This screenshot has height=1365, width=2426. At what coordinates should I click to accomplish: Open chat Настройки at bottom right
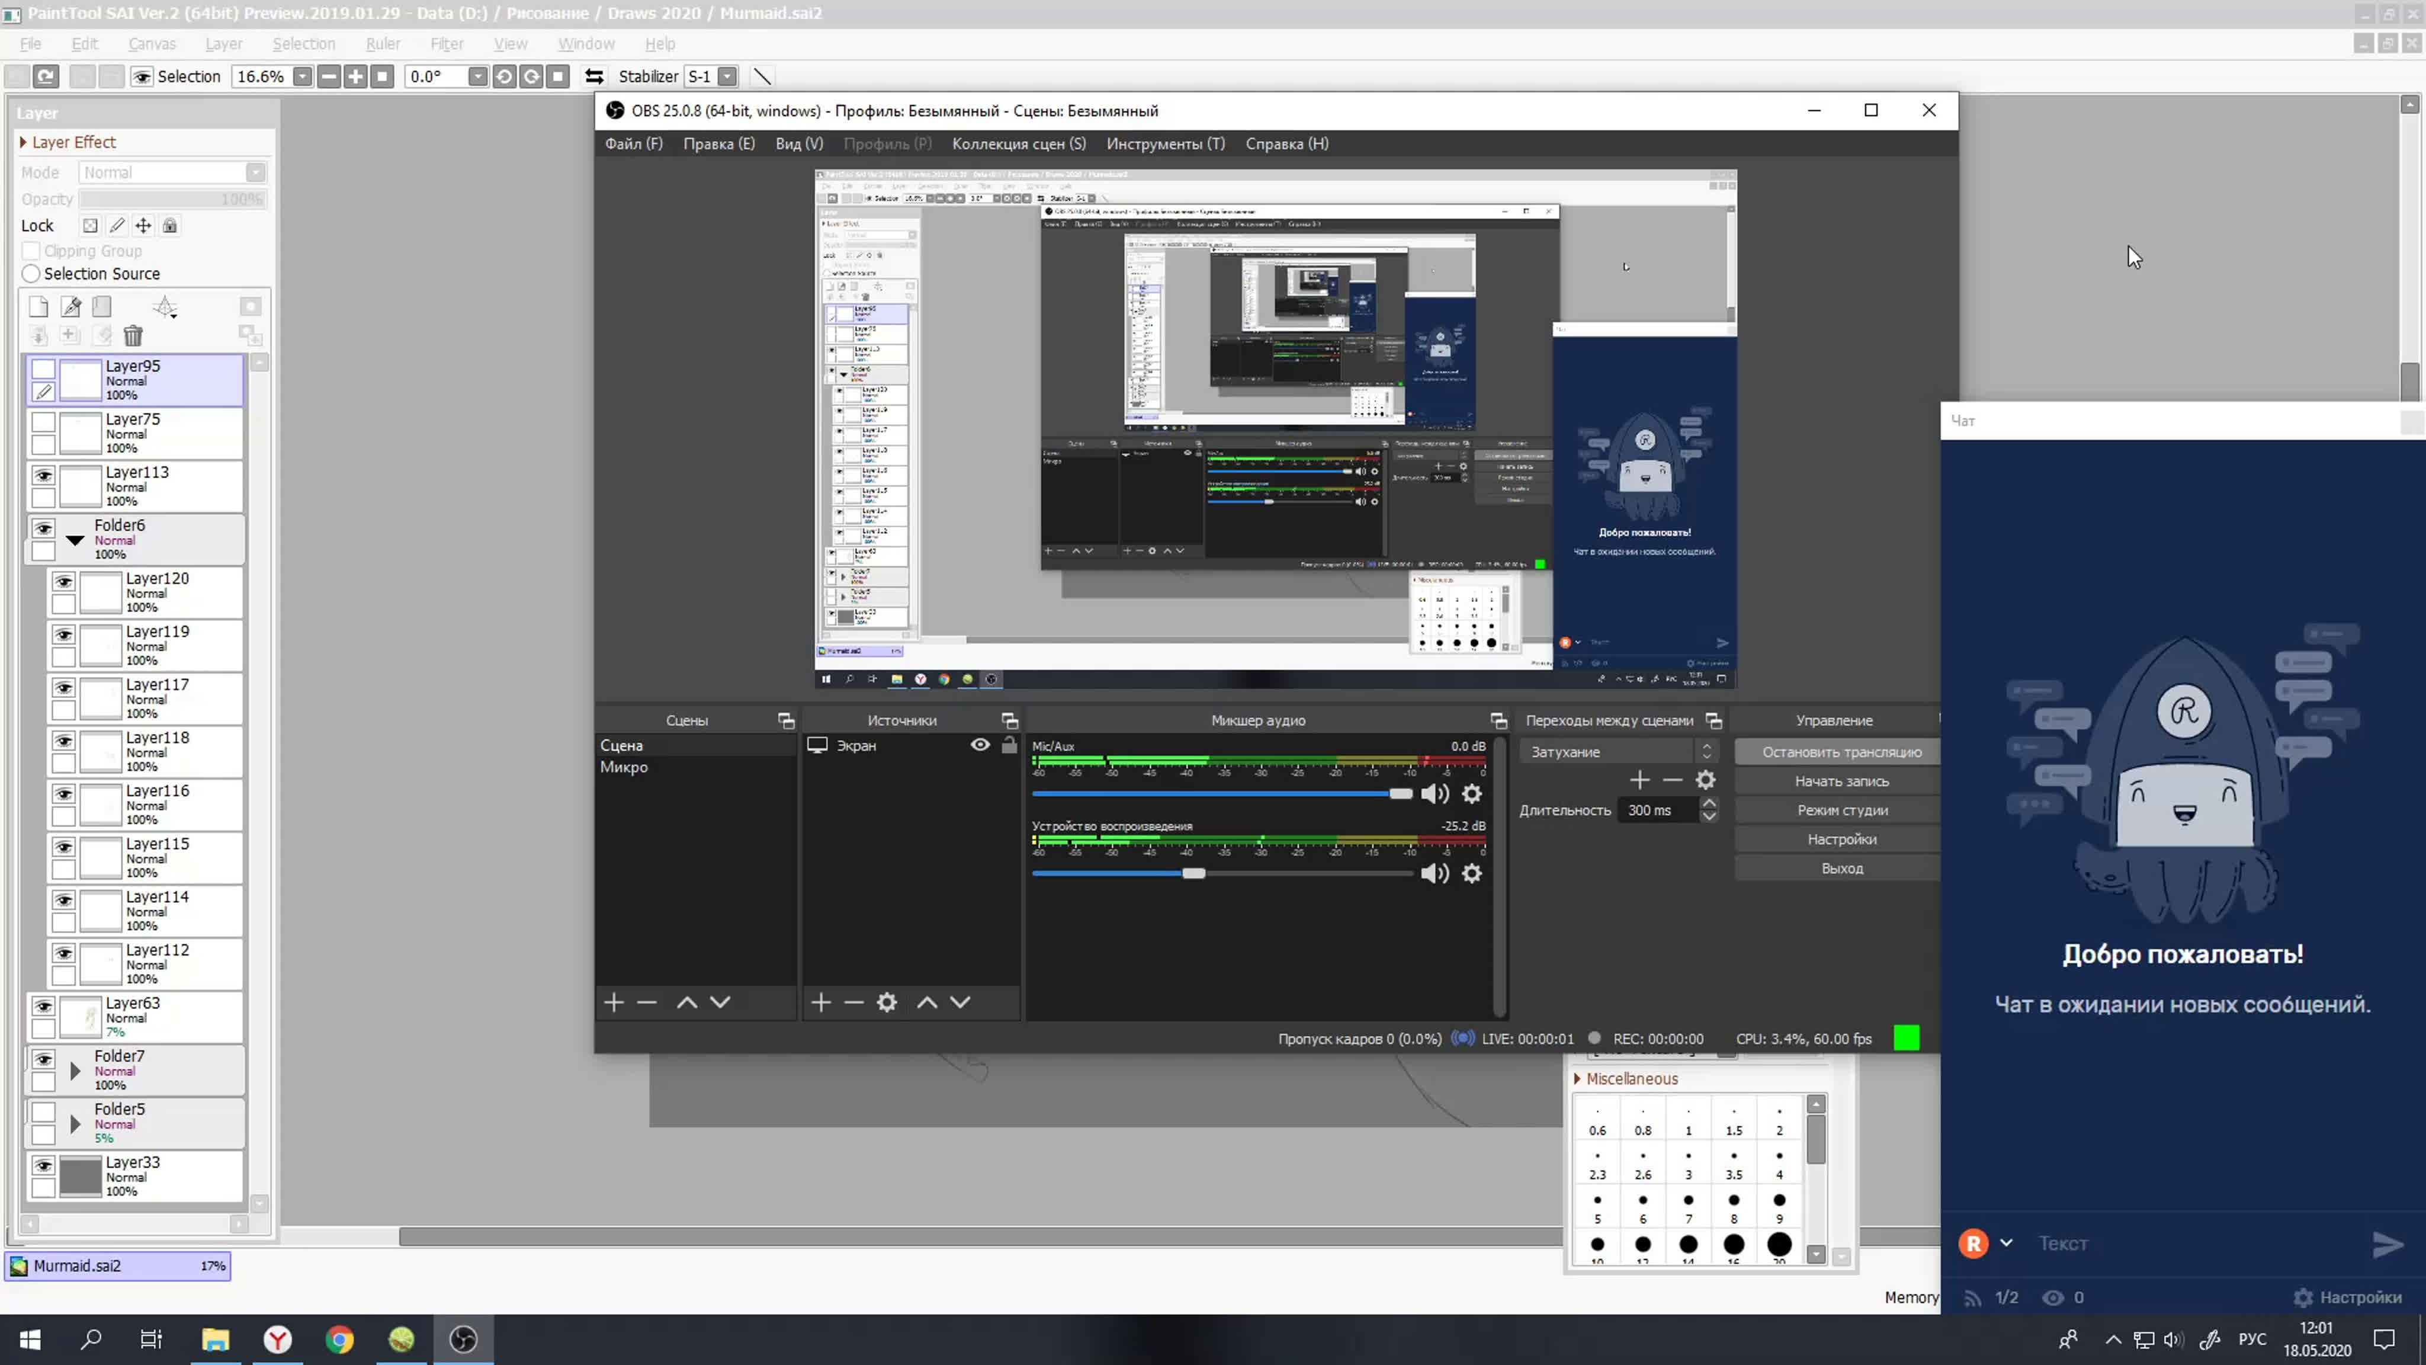(x=2348, y=1298)
